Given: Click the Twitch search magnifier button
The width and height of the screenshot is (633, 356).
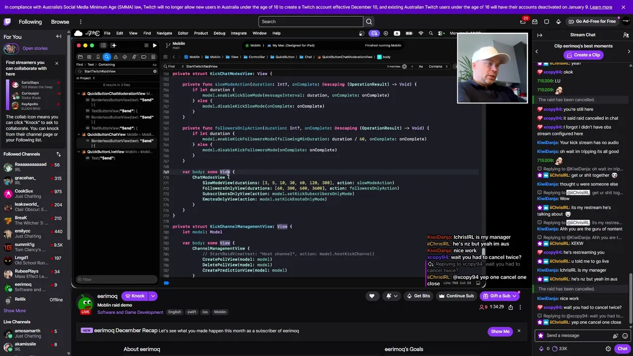Looking at the screenshot, I should tap(369, 21).
